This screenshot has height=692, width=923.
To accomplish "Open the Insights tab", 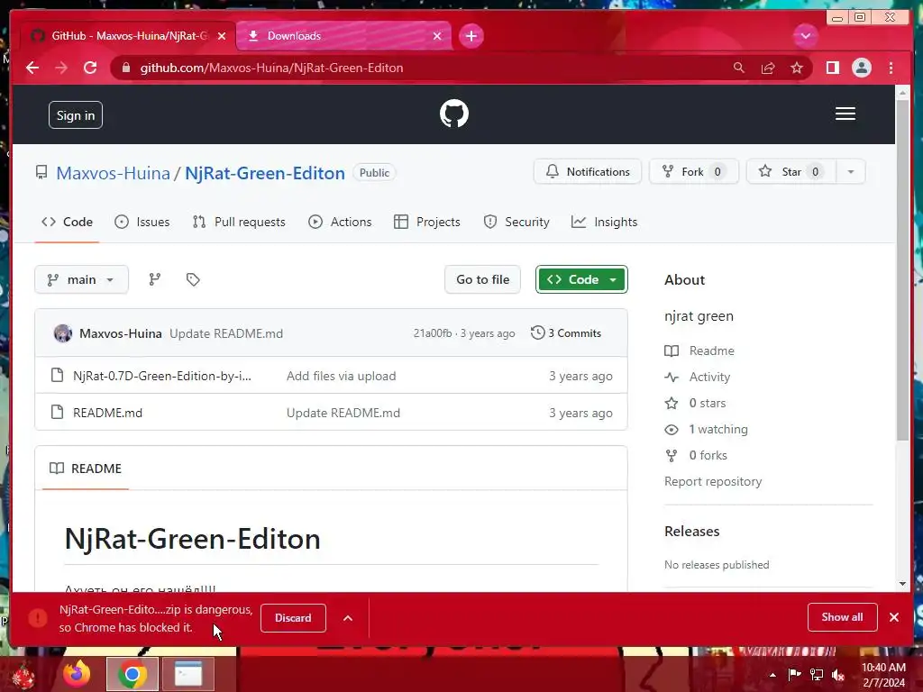I will 605,222.
